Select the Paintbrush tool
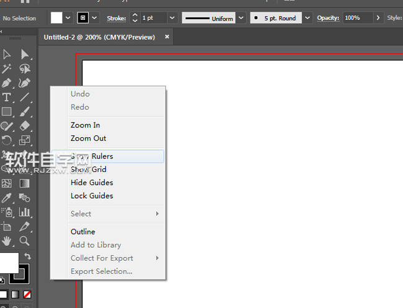This screenshot has height=308, width=403. [25, 112]
